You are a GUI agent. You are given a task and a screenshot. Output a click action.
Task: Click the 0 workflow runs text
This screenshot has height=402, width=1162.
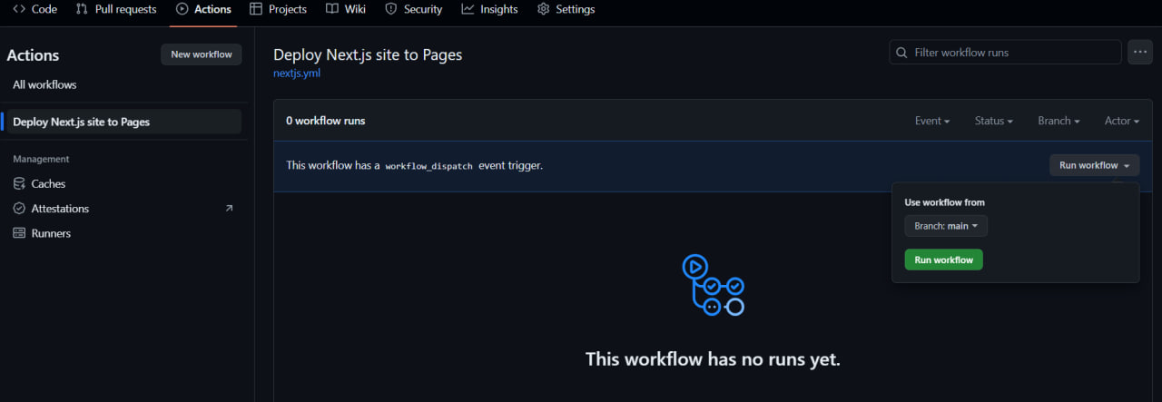[326, 121]
